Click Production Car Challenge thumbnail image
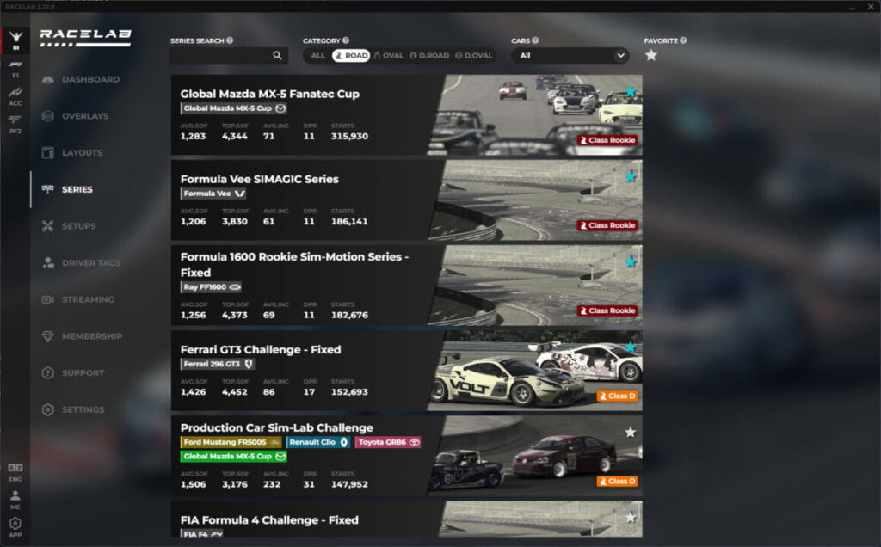 tap(535, 456)
